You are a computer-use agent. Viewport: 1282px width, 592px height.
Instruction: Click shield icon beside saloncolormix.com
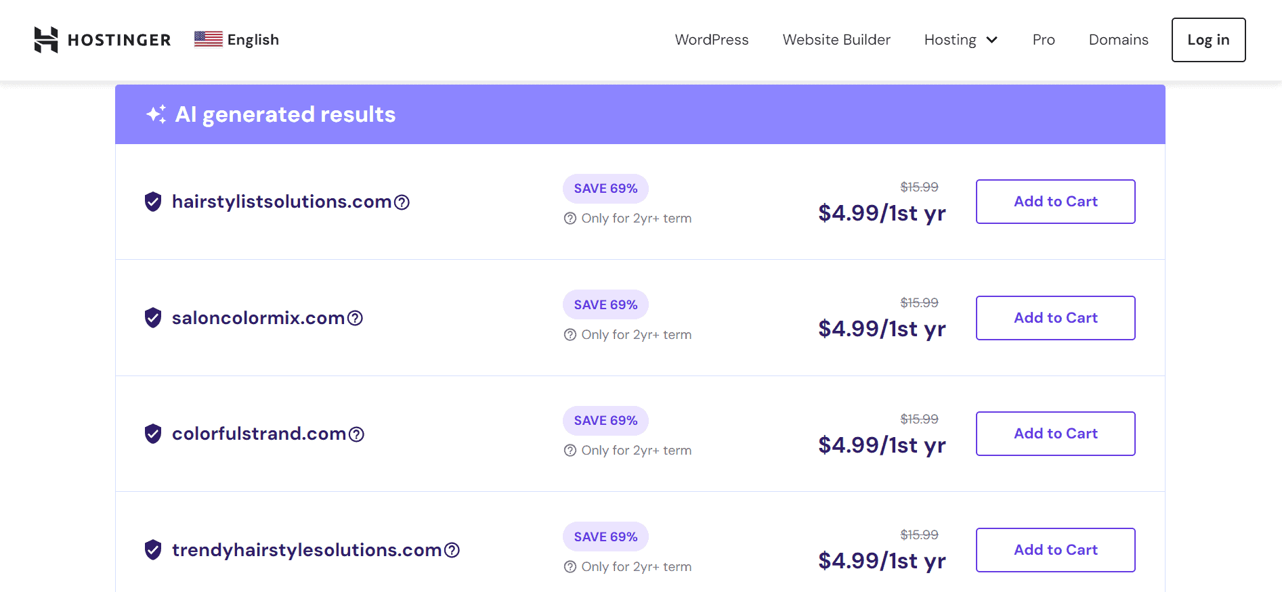click(153, 317)
